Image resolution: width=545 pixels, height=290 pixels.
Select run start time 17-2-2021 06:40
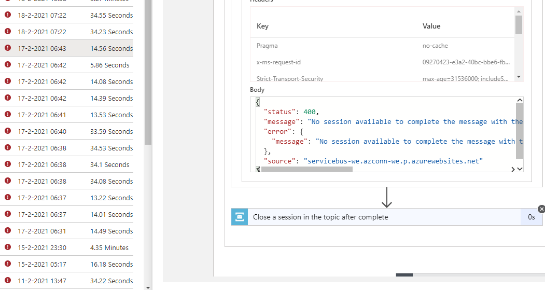click(x=42, y=131)
